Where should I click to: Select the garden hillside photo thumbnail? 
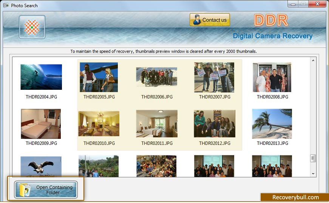pyautogui.click(x=99, y=166)
